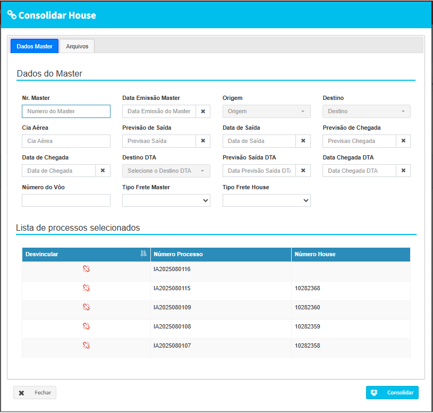Screen dimensions: 433x413
Task: Click the Previsao Chegada date input
Action: [x=360, y=141]
